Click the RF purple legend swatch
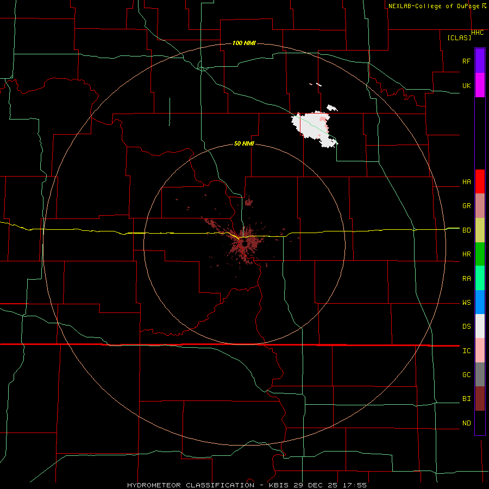Viewport: 489px width, 489px height. coord(480,61)
